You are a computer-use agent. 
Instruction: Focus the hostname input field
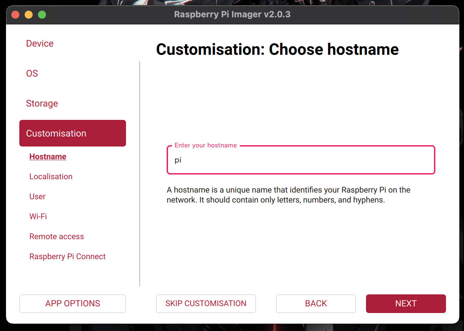click(301, 160)
